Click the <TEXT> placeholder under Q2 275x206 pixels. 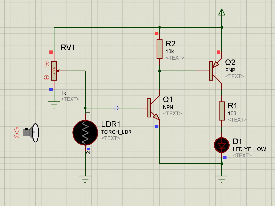[235, 76]
